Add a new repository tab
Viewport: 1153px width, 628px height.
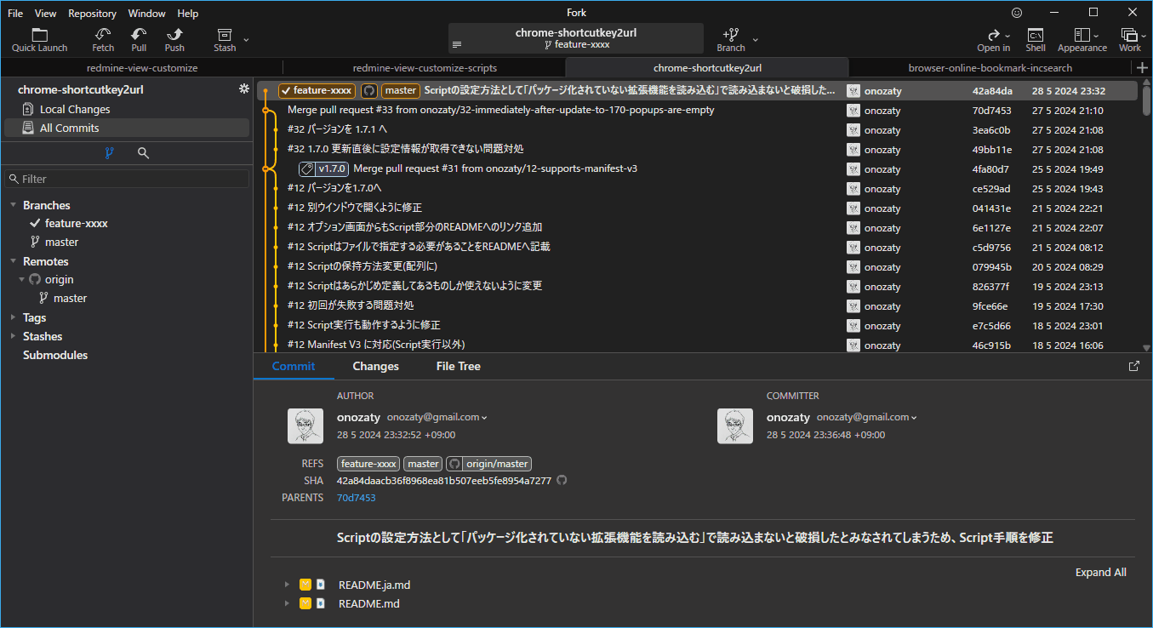pyautogui.click(x=1142, y=67)
